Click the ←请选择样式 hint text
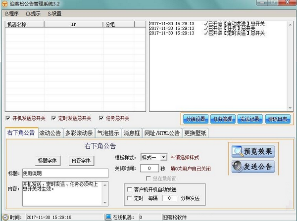This screenshot has width=297, height=221. tap(185, 157)
